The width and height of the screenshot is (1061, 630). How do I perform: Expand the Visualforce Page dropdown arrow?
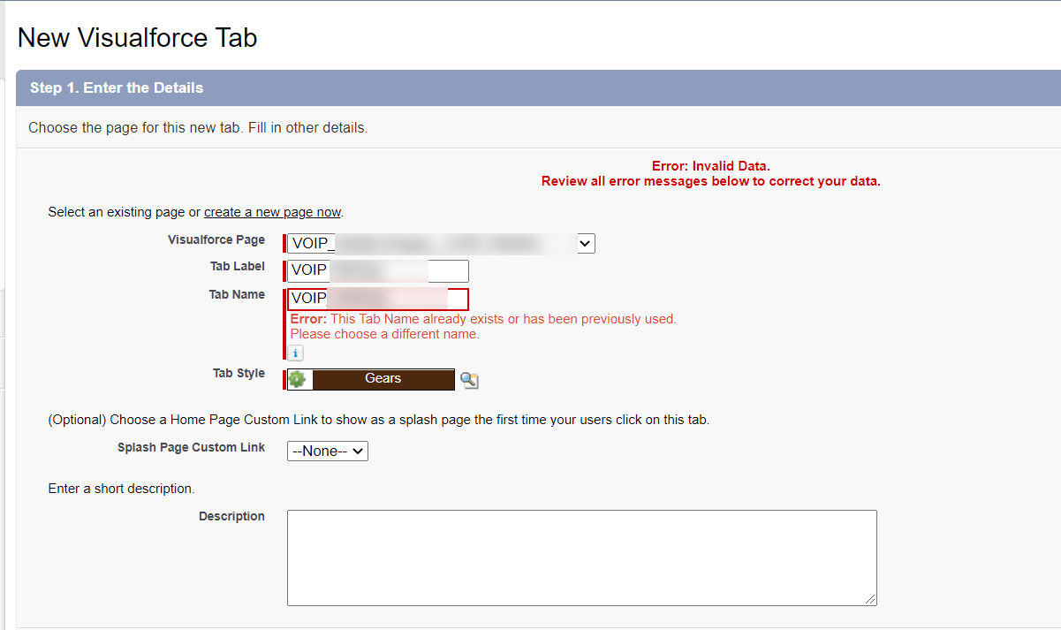(586, 243)
